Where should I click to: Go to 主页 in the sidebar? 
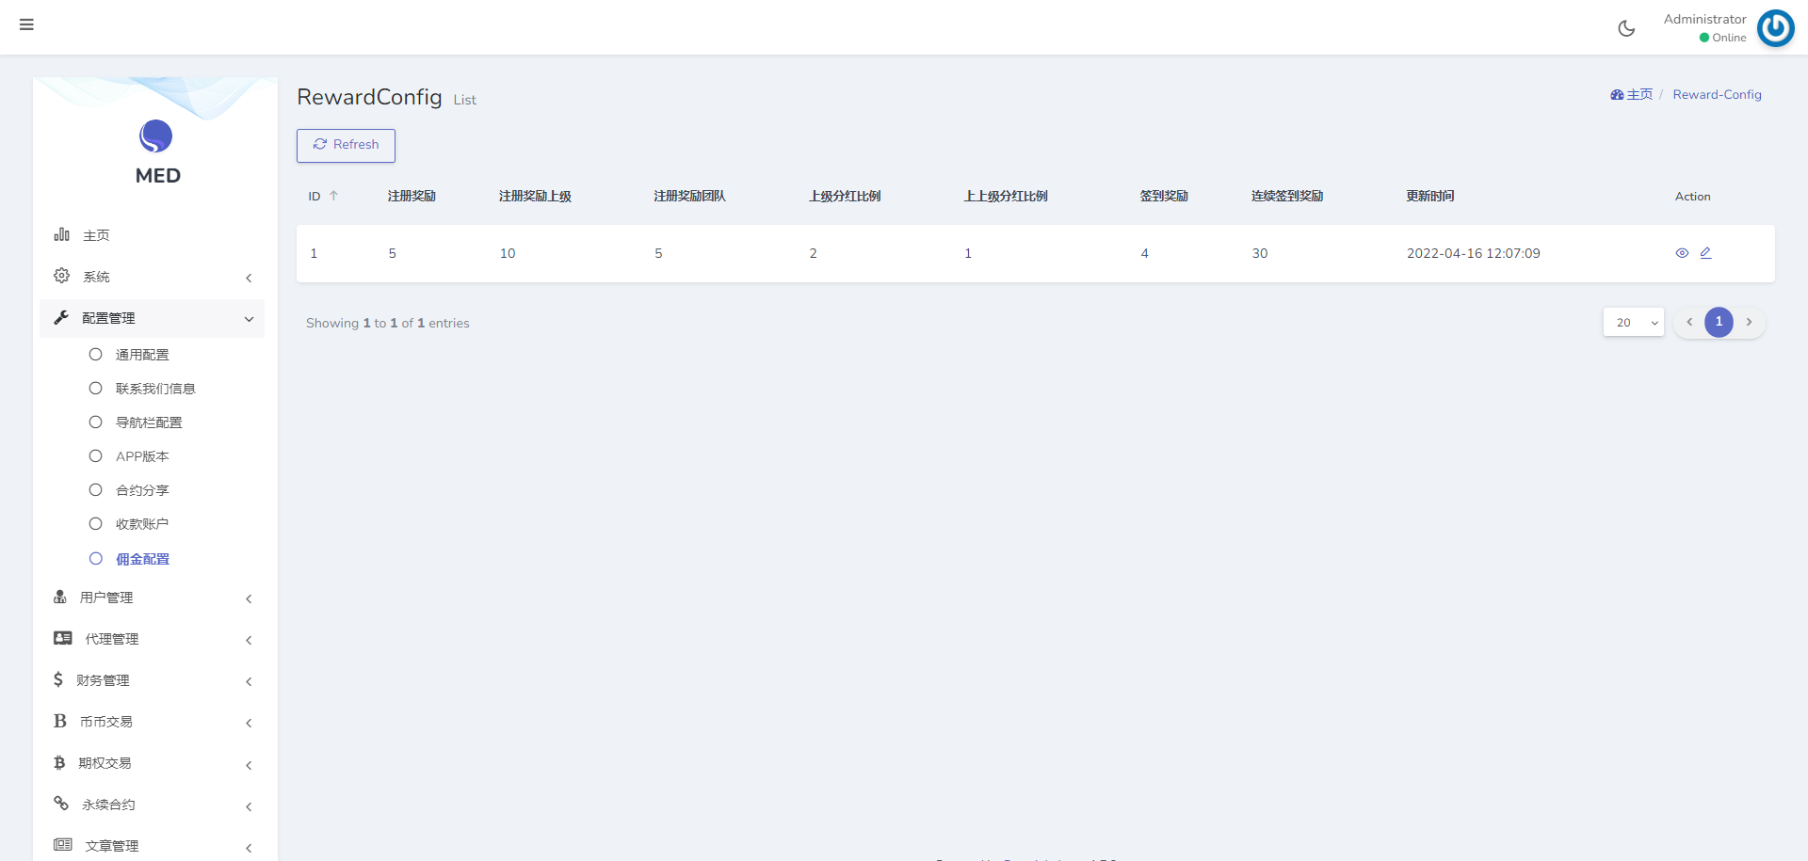[96, 235]
